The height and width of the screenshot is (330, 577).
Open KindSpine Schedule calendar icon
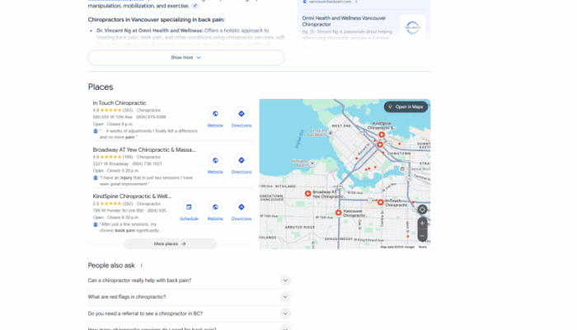[x=189, y=207]
